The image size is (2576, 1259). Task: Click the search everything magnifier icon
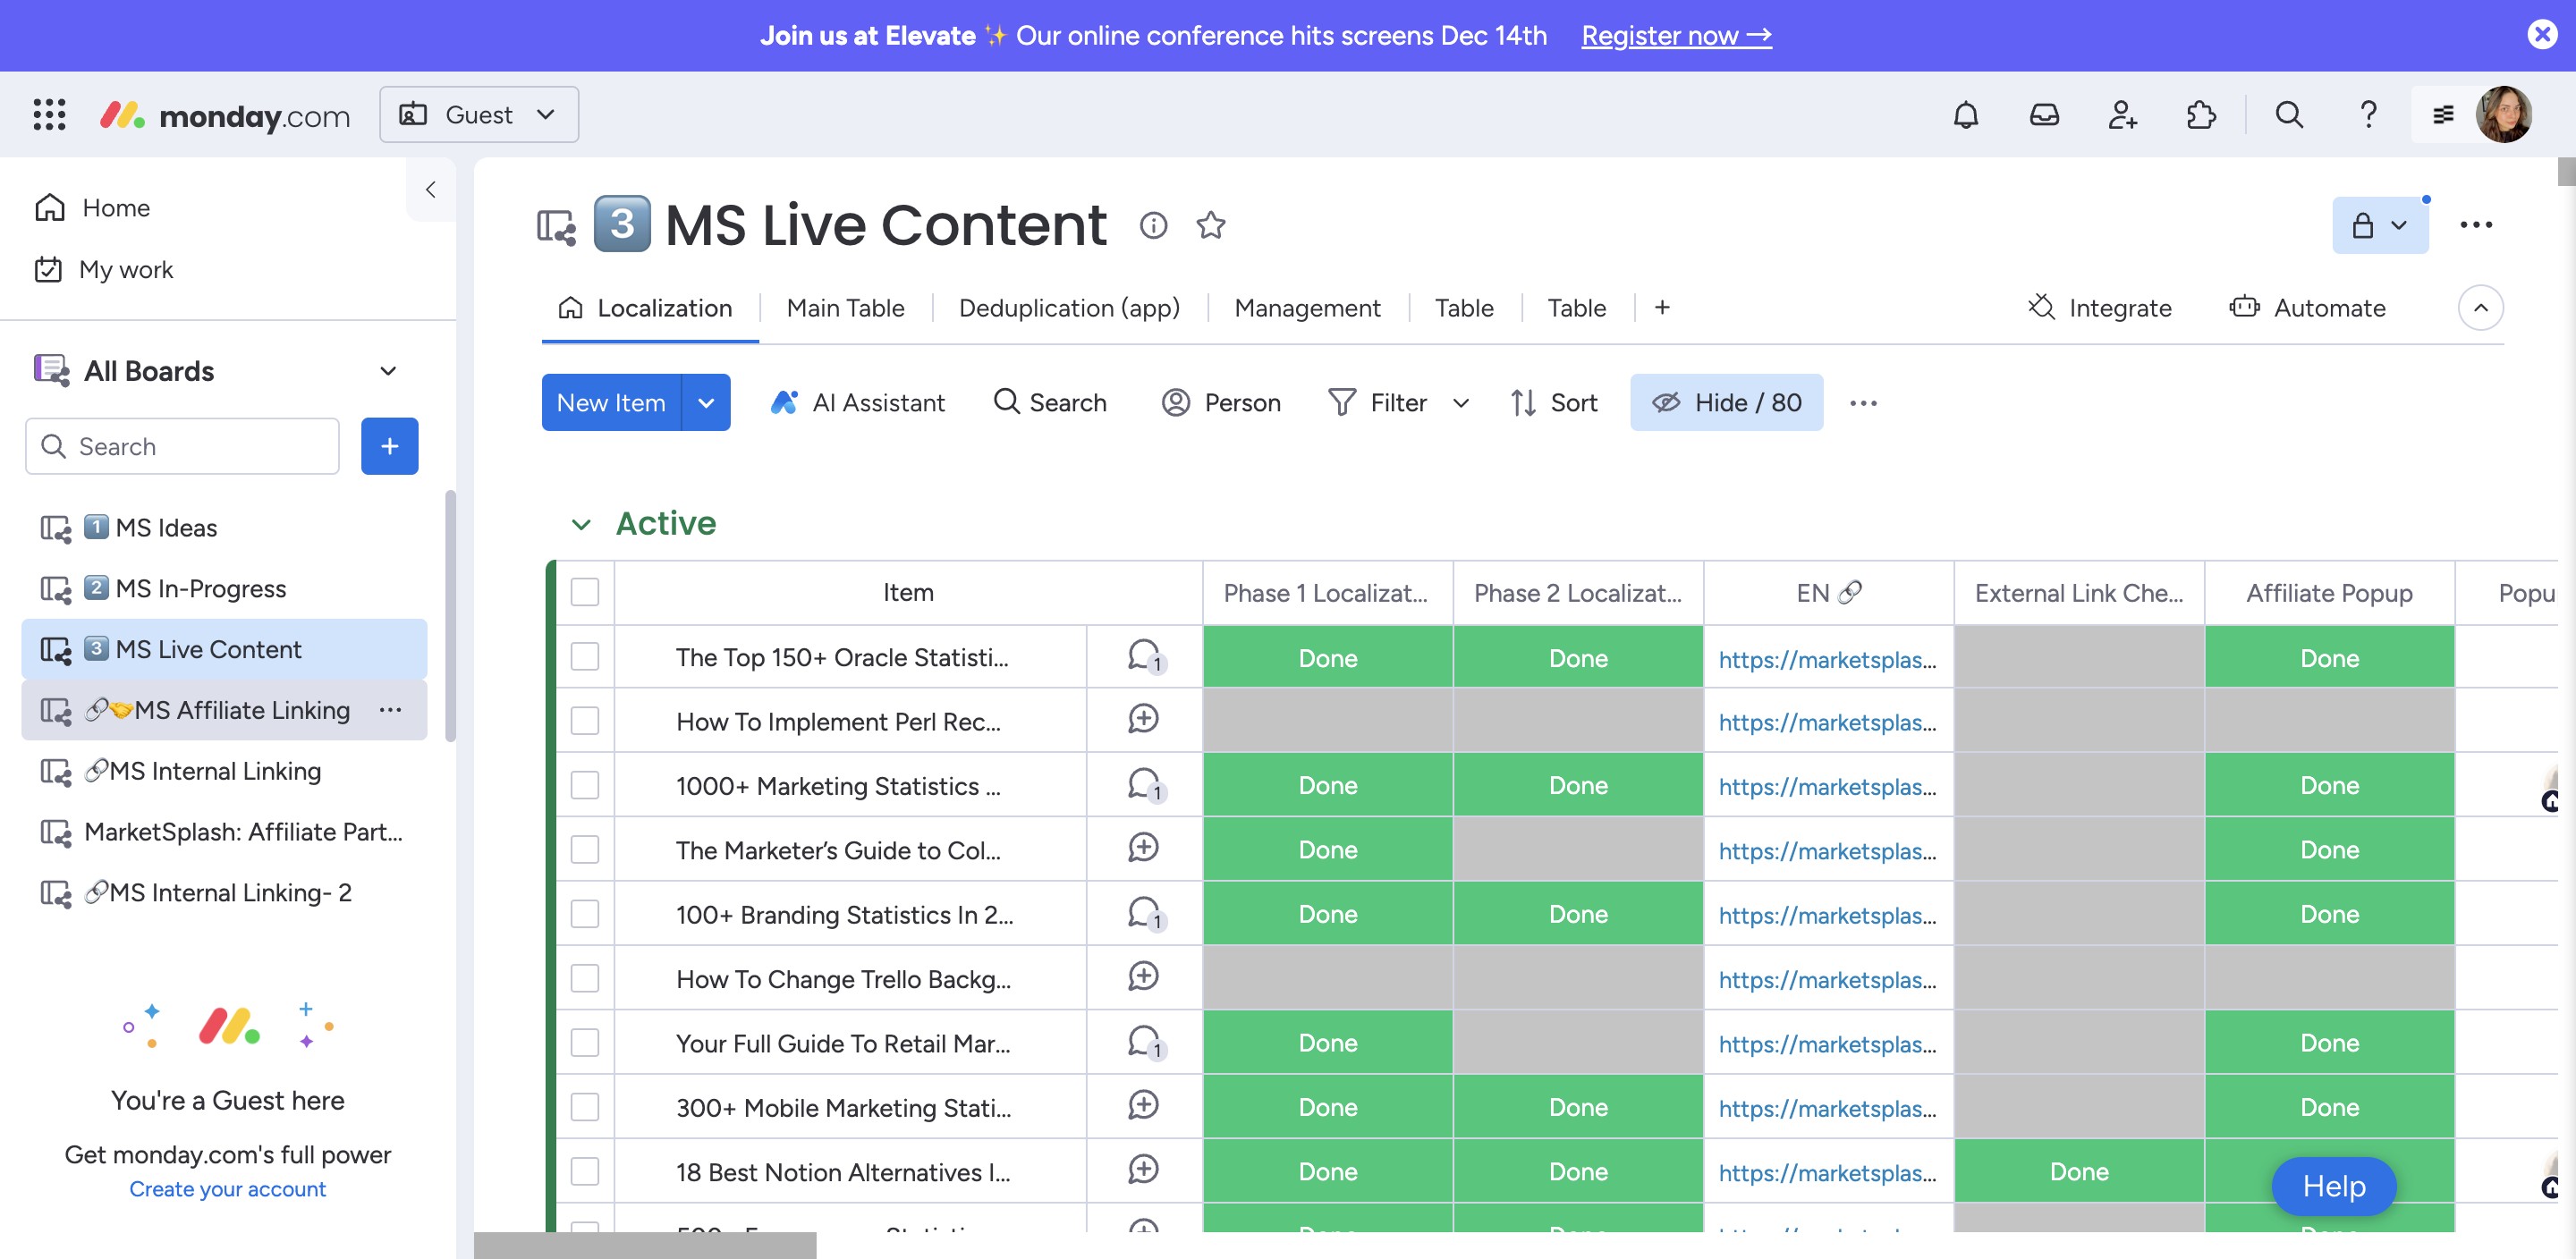pos(2289,115)
